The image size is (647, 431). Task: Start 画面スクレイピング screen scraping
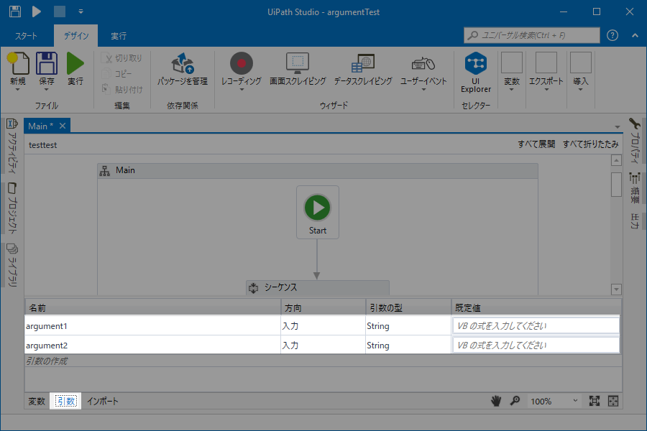(298, 69)
